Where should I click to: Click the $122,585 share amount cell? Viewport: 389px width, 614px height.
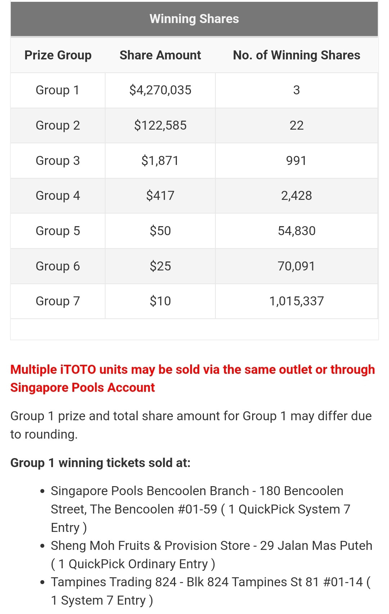[x=160, y=125]
